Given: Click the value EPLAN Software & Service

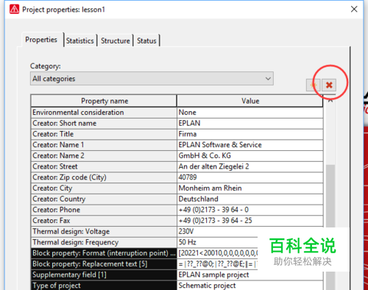Looking at the screenshot, I should click(x=250, y=145).
